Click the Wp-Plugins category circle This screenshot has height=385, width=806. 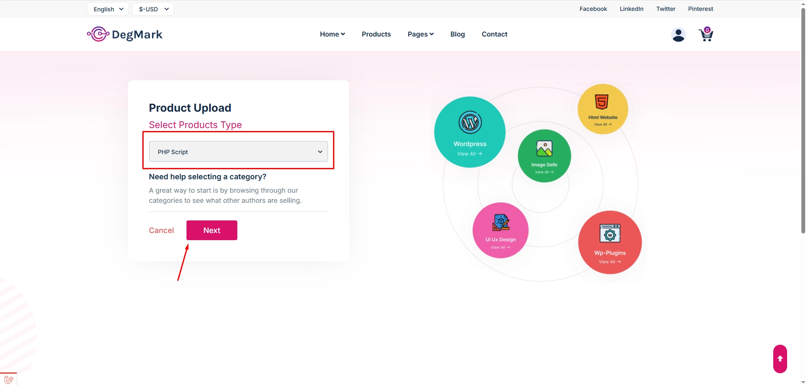(610, 242)
